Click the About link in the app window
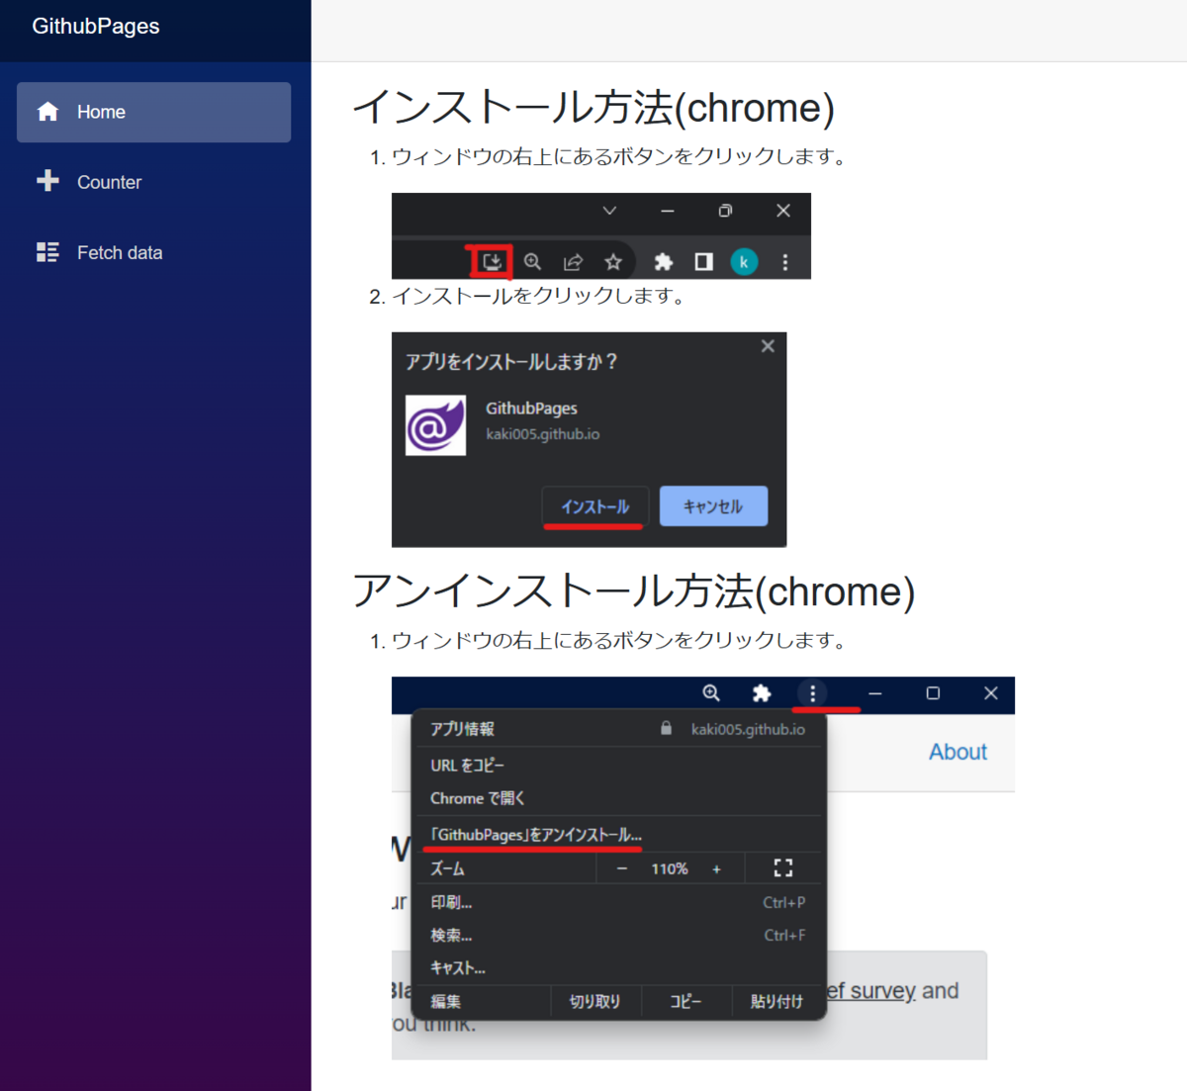 958,752
